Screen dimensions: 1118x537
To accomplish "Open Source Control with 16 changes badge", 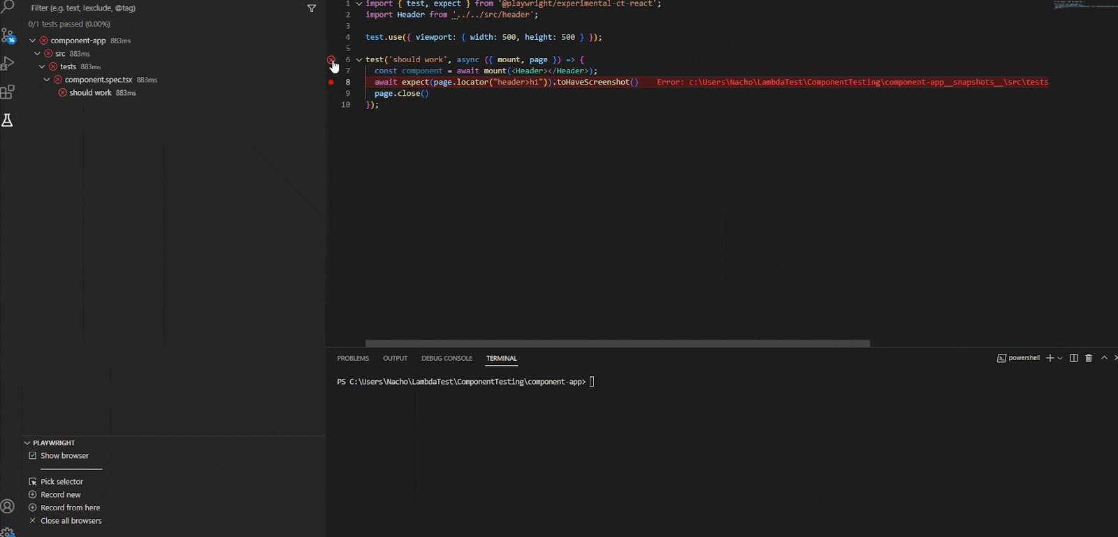I will (x=8, y=36).
